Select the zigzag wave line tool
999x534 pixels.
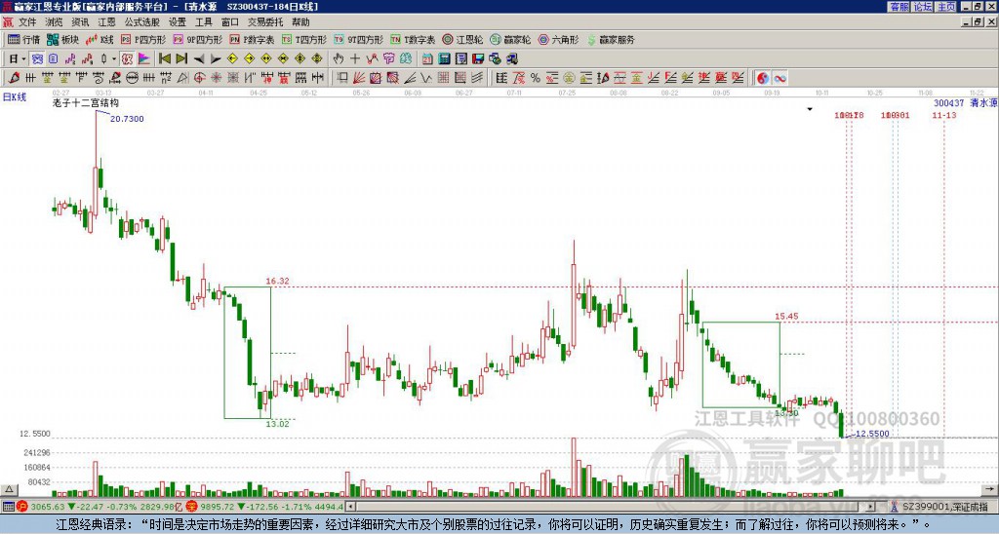coord(426,78)
